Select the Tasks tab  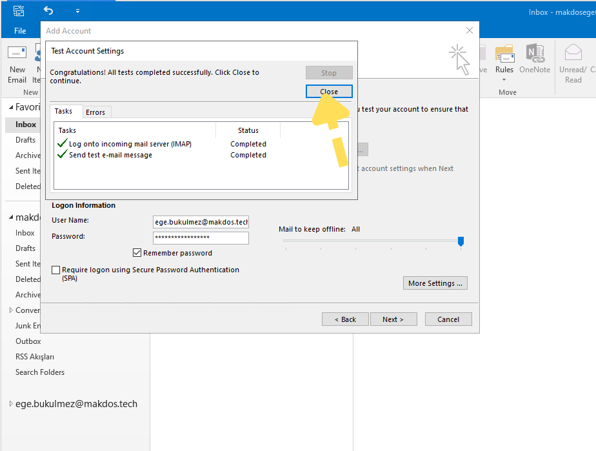[x=63, y=111]
